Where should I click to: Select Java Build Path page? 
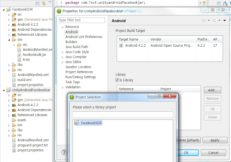point(77,47)
